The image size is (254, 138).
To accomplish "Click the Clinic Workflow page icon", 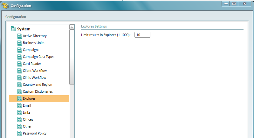I will point(20,78).
